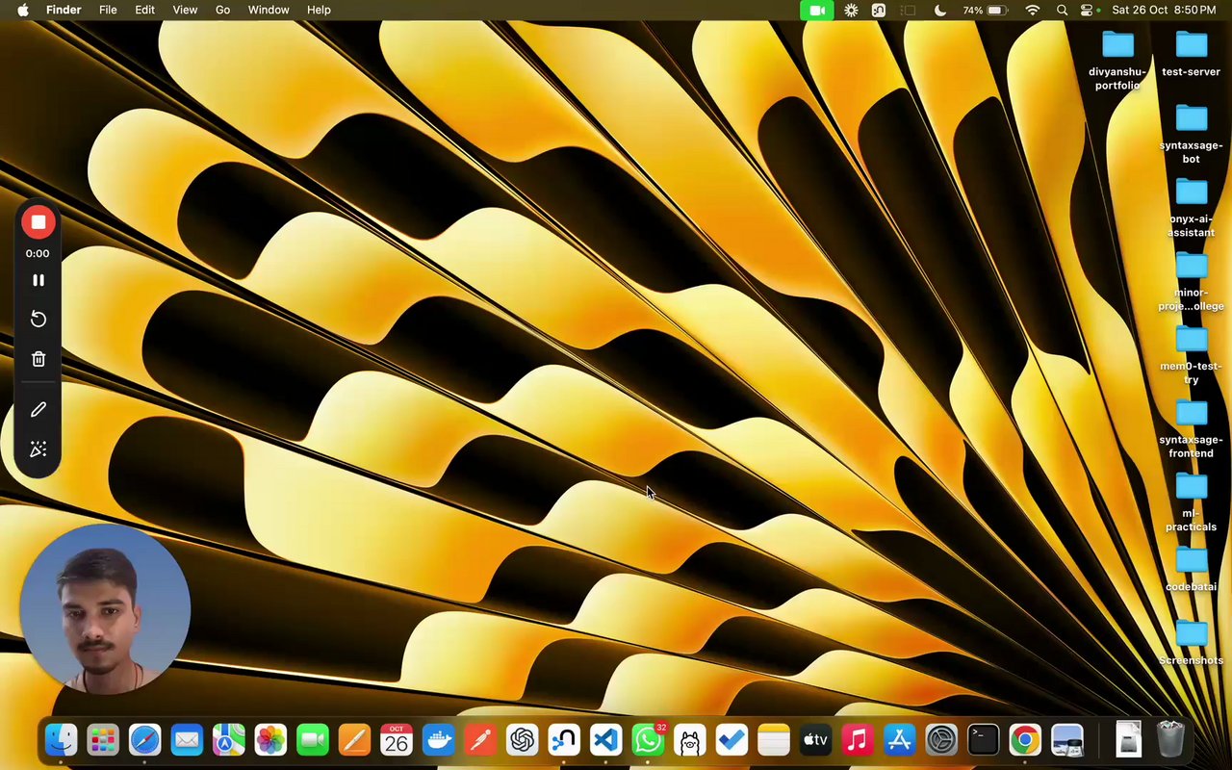Click the webcam preview bubble
Viewport: 1232px width, 770px height.
click(105, 609)
